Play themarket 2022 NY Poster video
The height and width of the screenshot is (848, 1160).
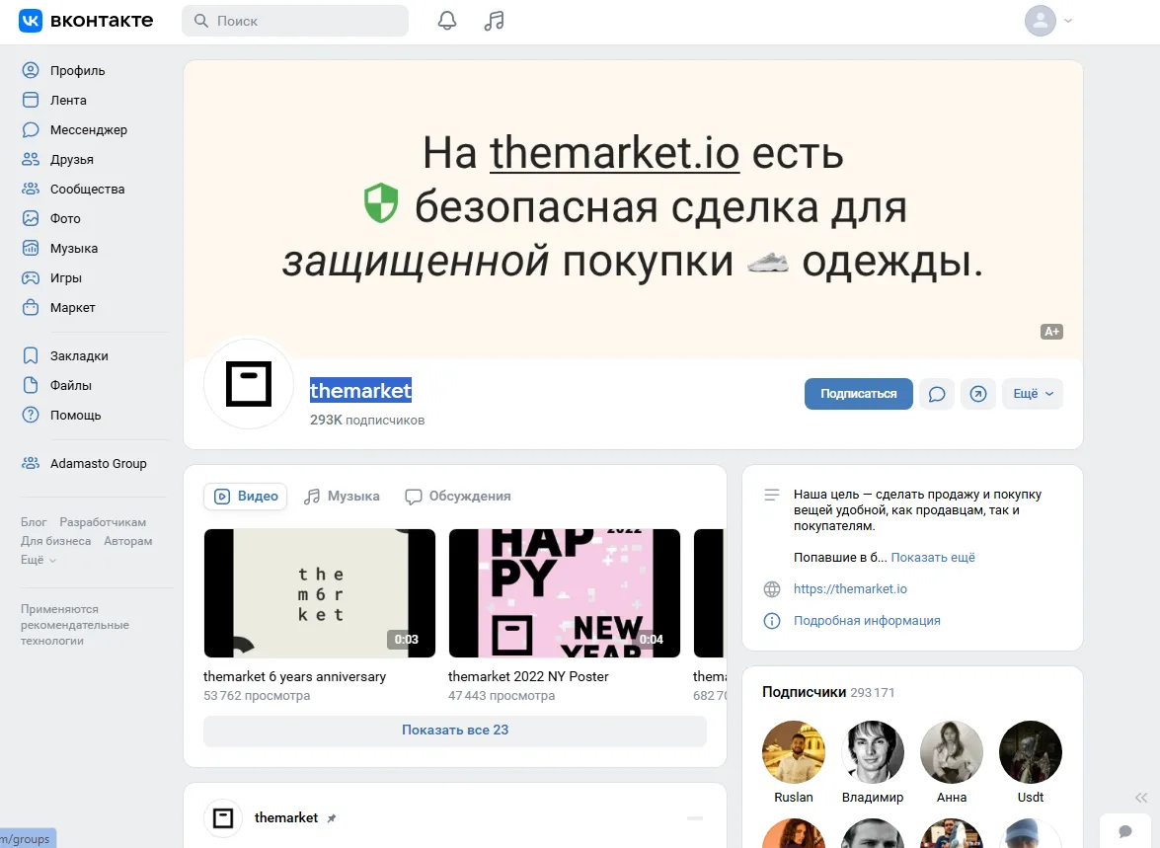565,592
